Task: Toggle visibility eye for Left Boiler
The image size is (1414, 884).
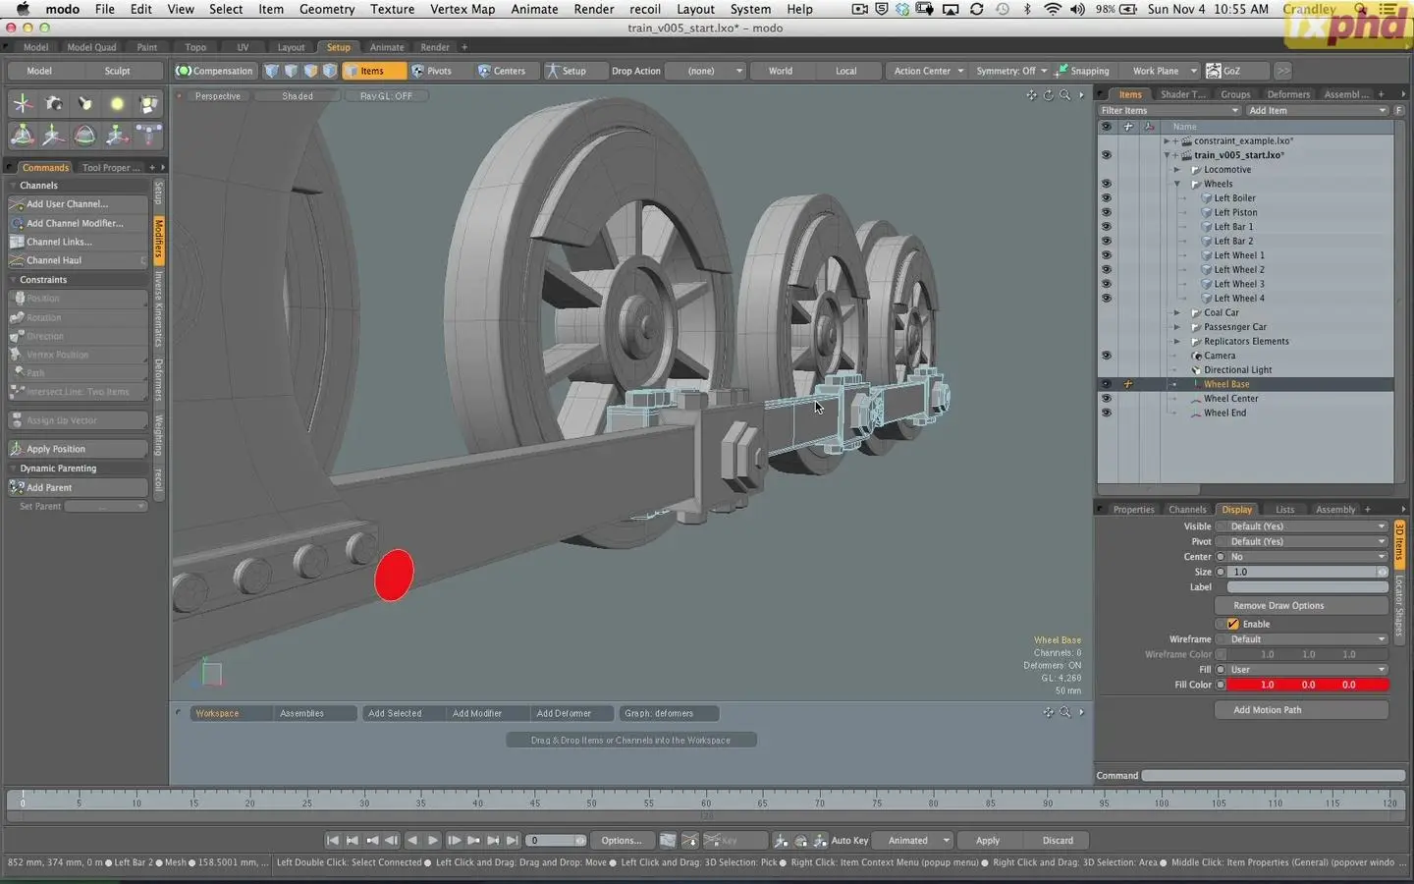Action: (1106, 197)
